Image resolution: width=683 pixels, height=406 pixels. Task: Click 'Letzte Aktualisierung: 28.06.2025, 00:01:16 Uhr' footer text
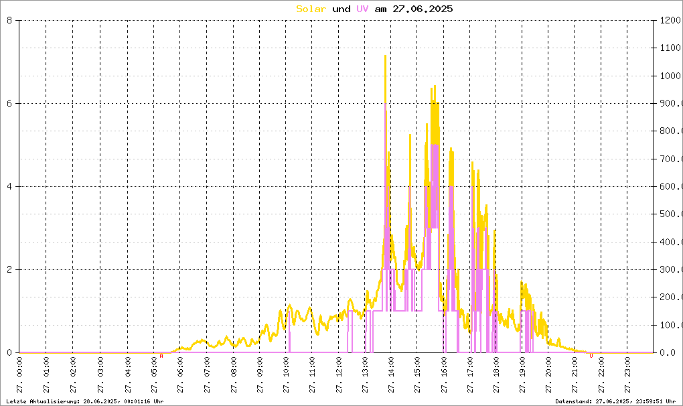[85, 401]
